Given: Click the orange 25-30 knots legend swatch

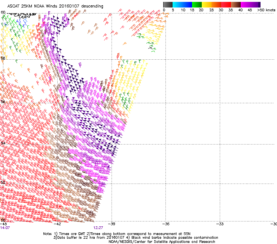Looking at the screenshot, I should pyautogui.click(x=216, y=5).
